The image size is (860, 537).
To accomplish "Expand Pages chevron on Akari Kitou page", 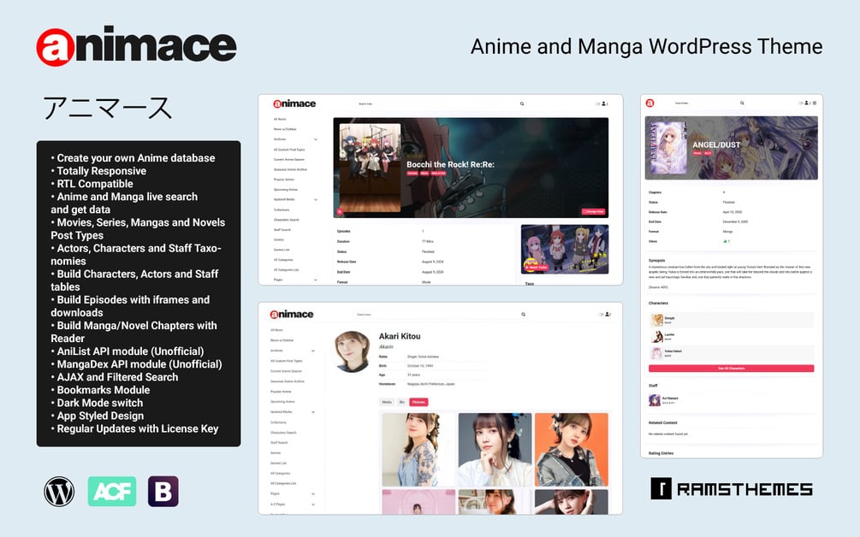I will 313,493.
